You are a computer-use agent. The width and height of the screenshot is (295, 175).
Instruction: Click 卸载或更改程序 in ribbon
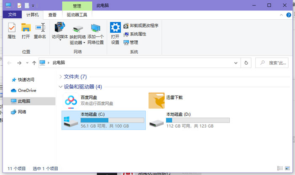[141, 26]
